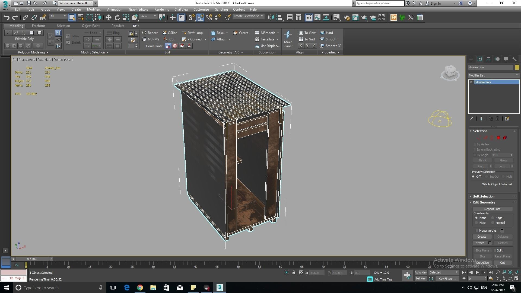Select the Face constraint radio button
Viewport: 521px width, 293px height.
(476, 223)
